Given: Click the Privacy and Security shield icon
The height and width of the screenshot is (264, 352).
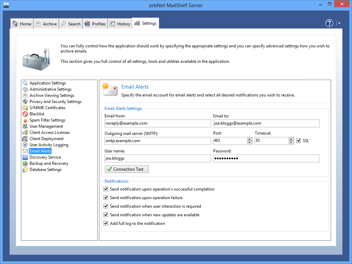Looking at the screenshot, I should pos(25,102).
